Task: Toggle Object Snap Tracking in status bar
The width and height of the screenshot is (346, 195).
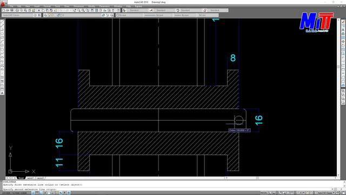Action: pyautogui.click(x=53, y=193)
